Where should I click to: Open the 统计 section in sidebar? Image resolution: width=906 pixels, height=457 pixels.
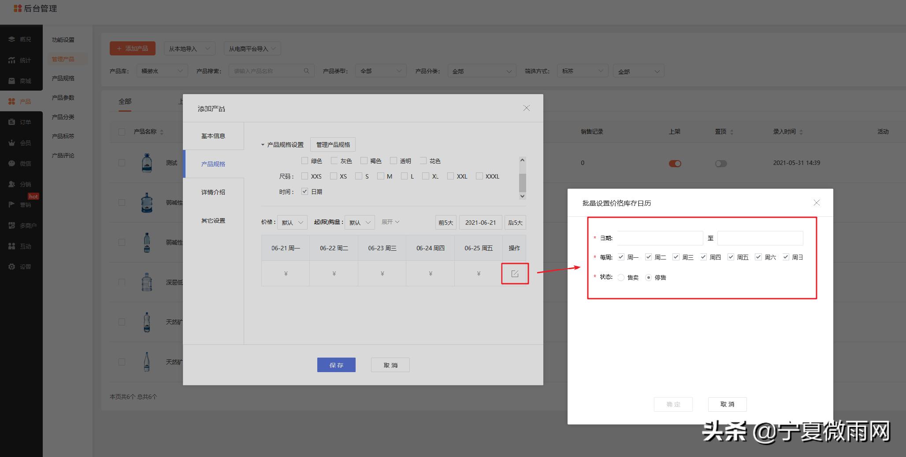click(x=21, y=60)
